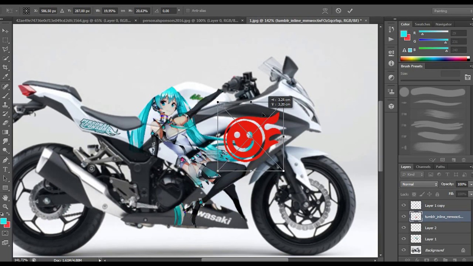Screen dimensions: 473x266
Task: Select the Spot Healing Brush tool
Action: coord(5,86)
